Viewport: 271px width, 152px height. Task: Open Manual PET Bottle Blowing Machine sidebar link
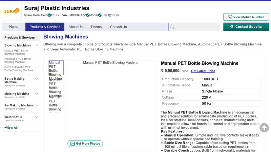[x=16, y=52]
